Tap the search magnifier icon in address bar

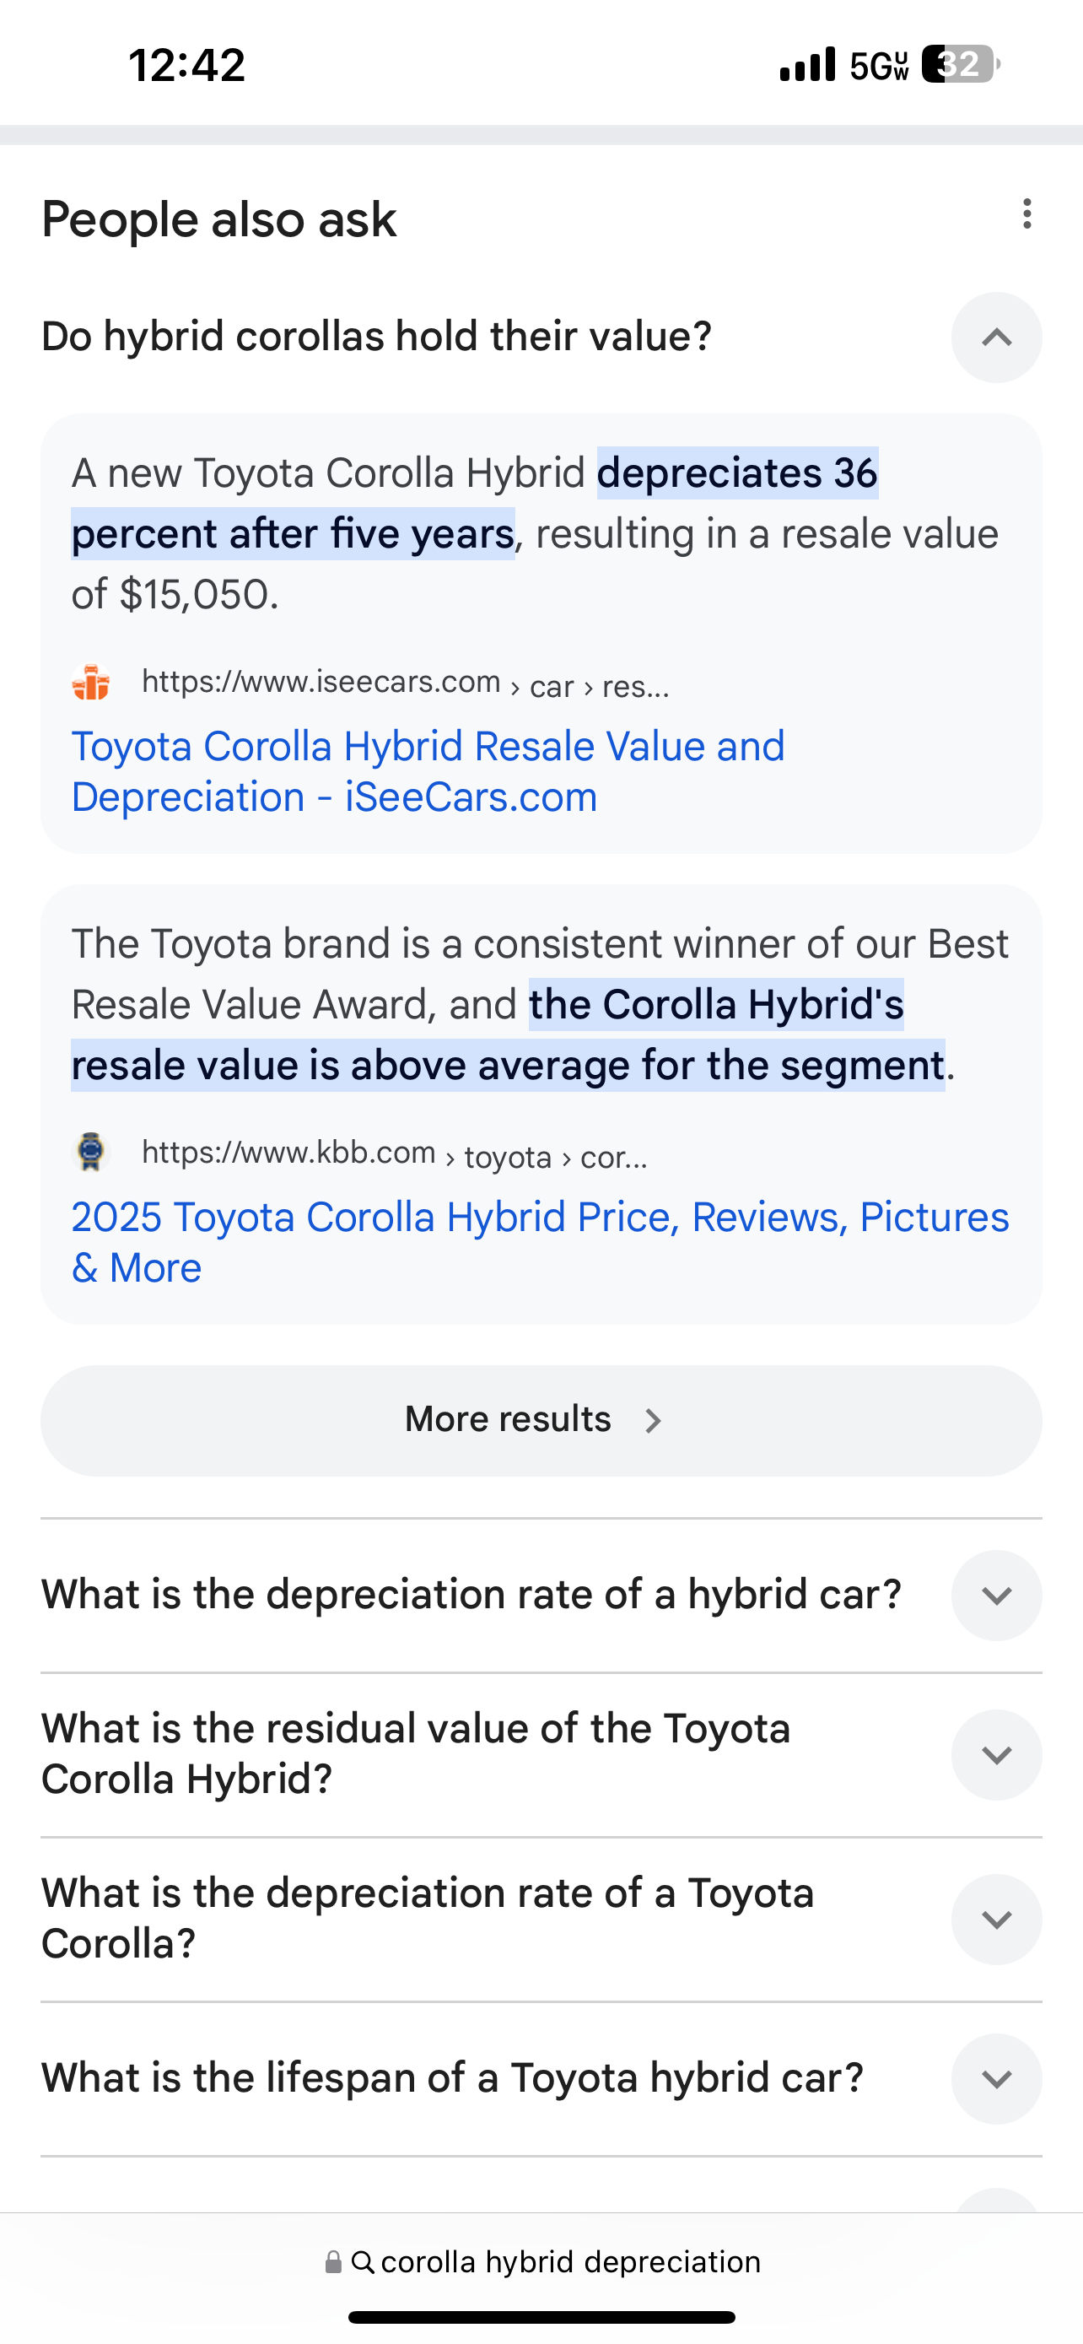(362, 2262)
